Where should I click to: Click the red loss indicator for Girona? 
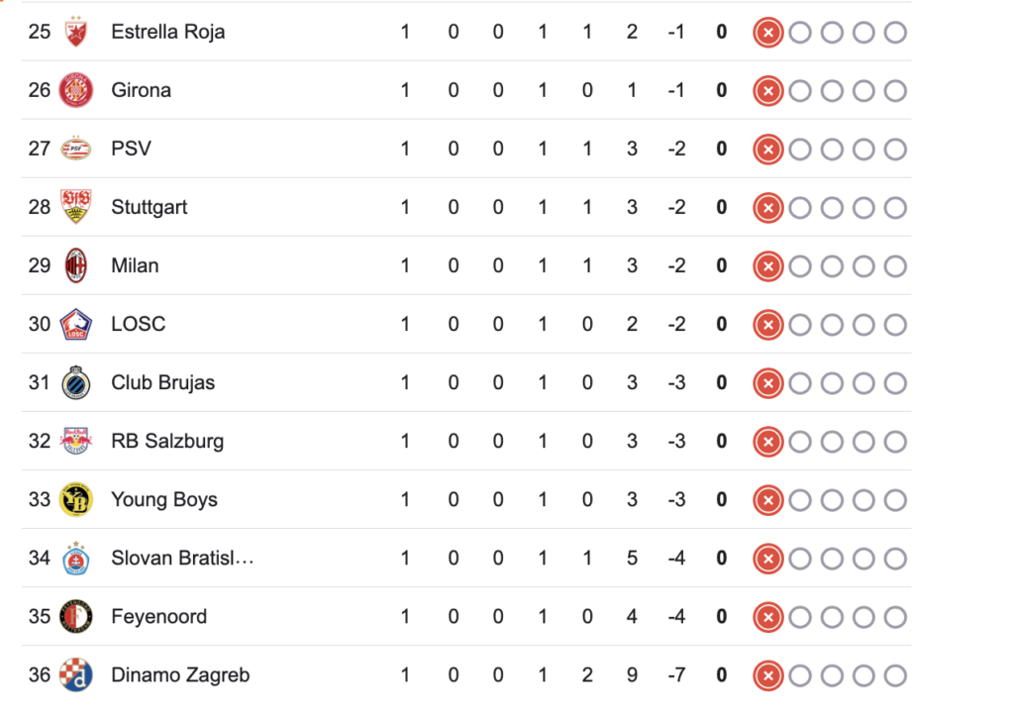click(768, 91)
